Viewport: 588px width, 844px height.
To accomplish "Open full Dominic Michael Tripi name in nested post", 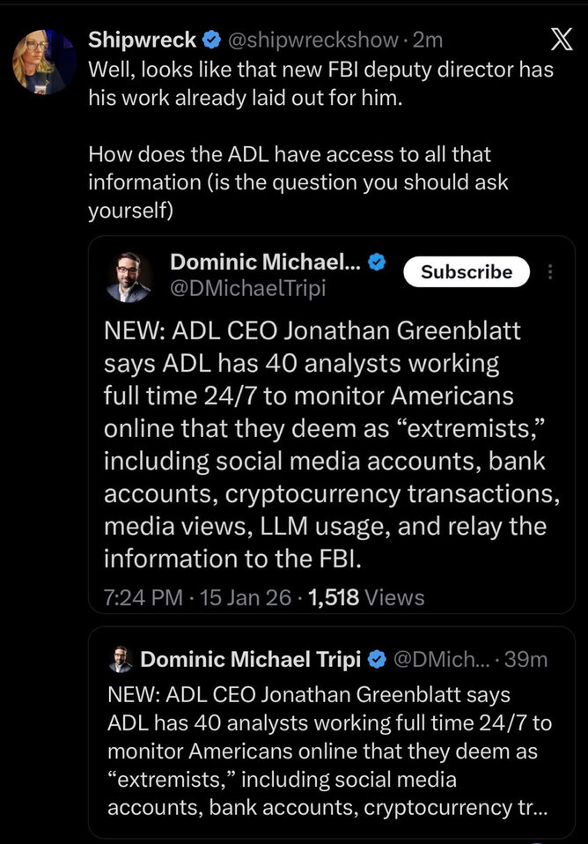I will click(251, 659).
